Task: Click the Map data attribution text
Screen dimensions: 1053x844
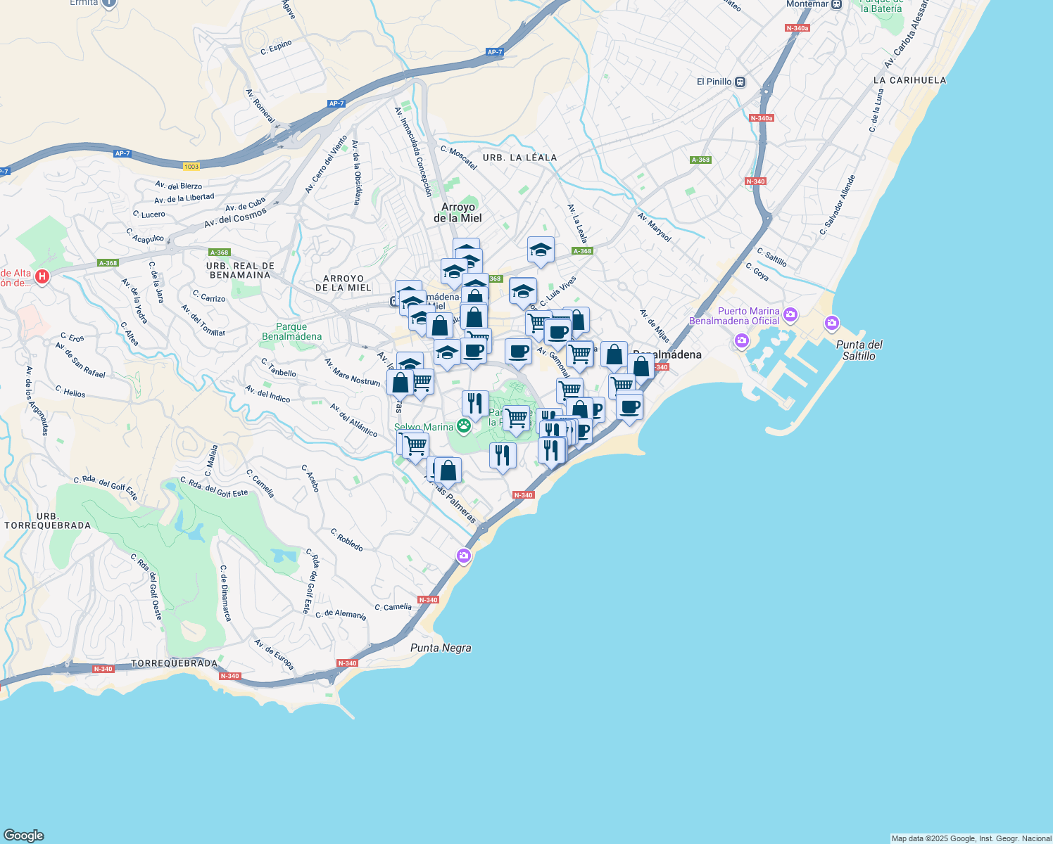Action: [x=970, y=838]
